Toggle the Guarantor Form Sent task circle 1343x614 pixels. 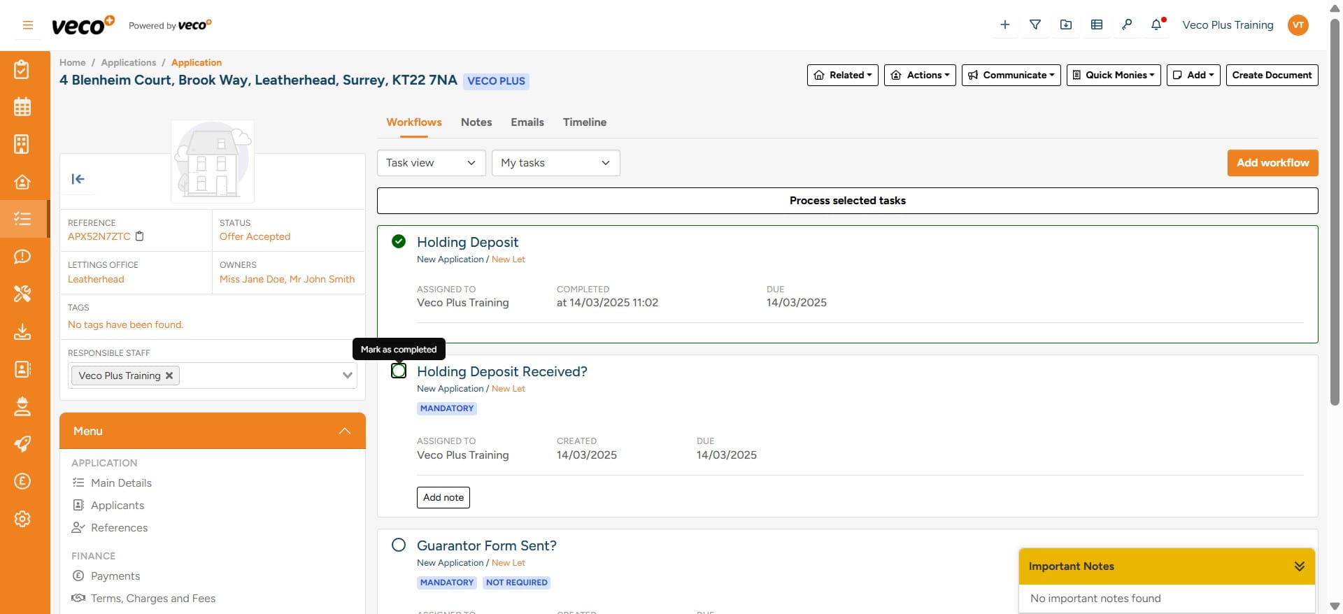click(399, 545)
